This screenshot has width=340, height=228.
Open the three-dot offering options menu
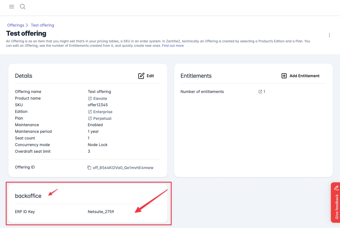click(x=329, y=35)
